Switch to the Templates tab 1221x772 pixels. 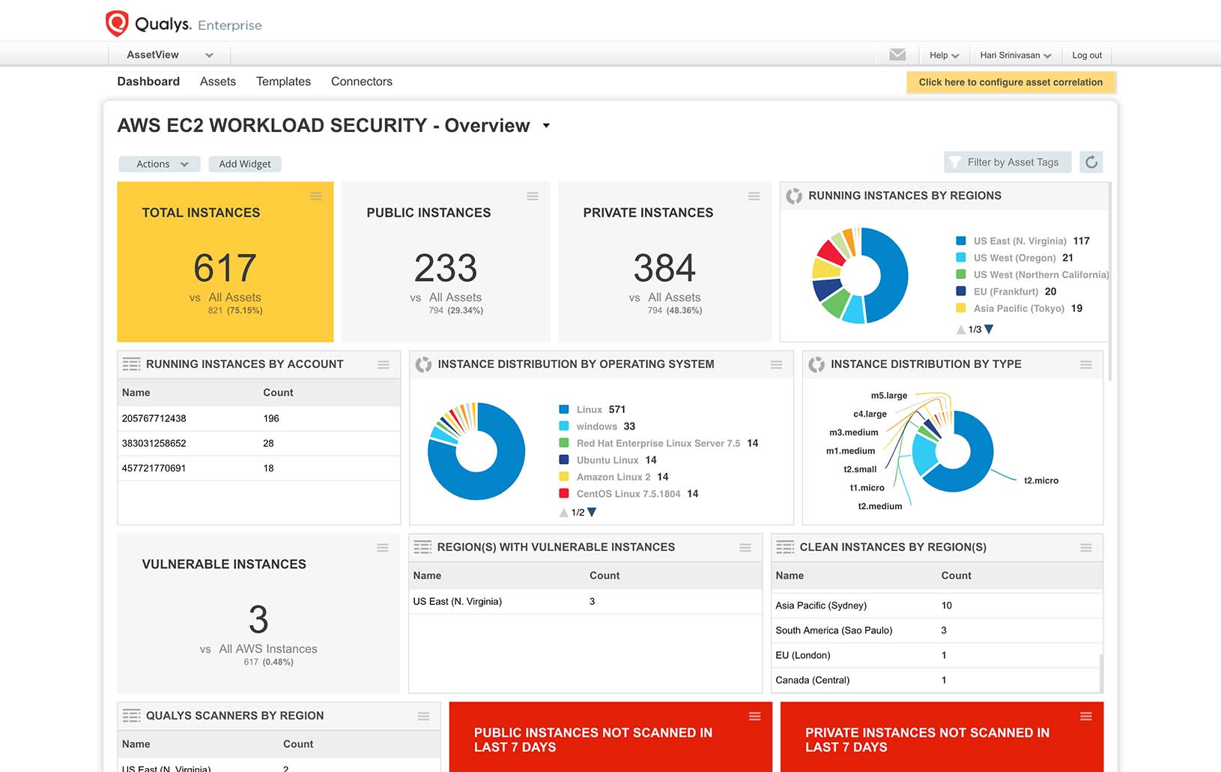(x=283, y=82)
